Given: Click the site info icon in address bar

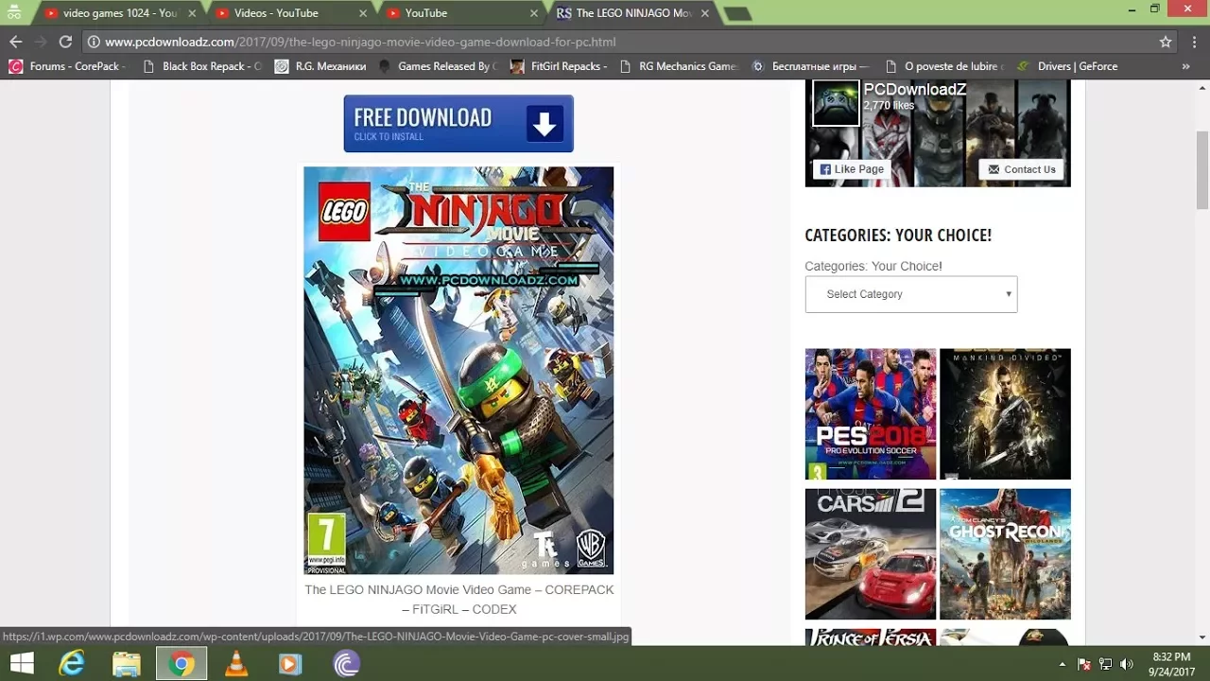Looking at the screenshot, I should coord(94,42).
